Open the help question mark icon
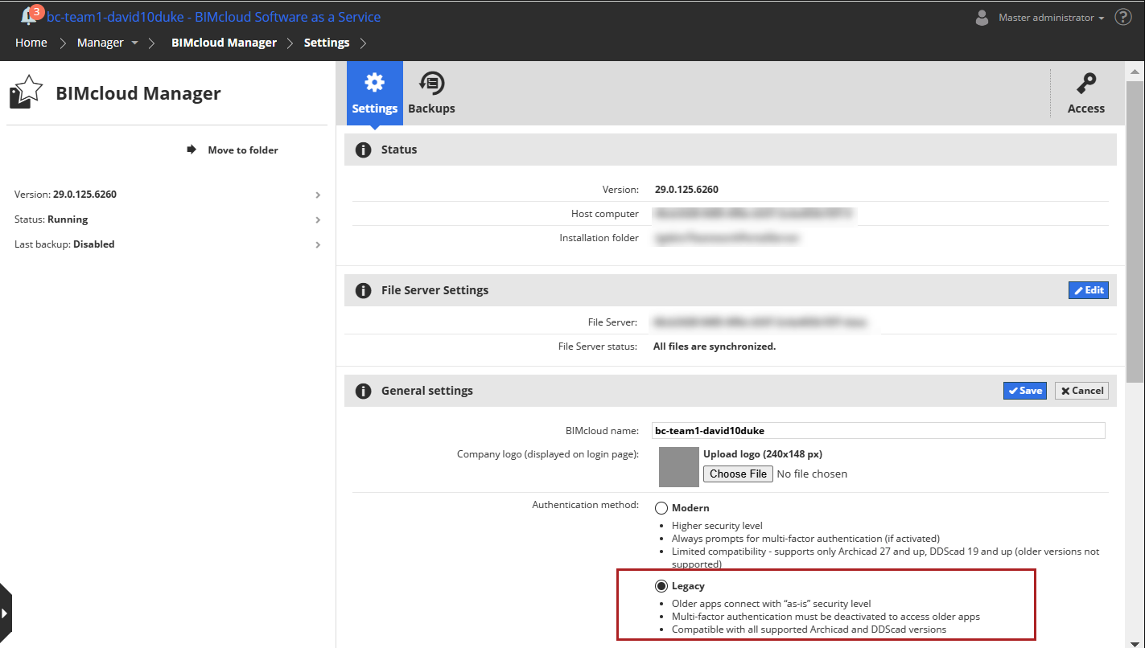Screen dimensions: 1145x648 pos(1123,17)
